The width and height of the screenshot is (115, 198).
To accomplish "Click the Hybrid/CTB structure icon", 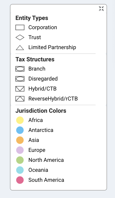I will (x=20, y=89).
